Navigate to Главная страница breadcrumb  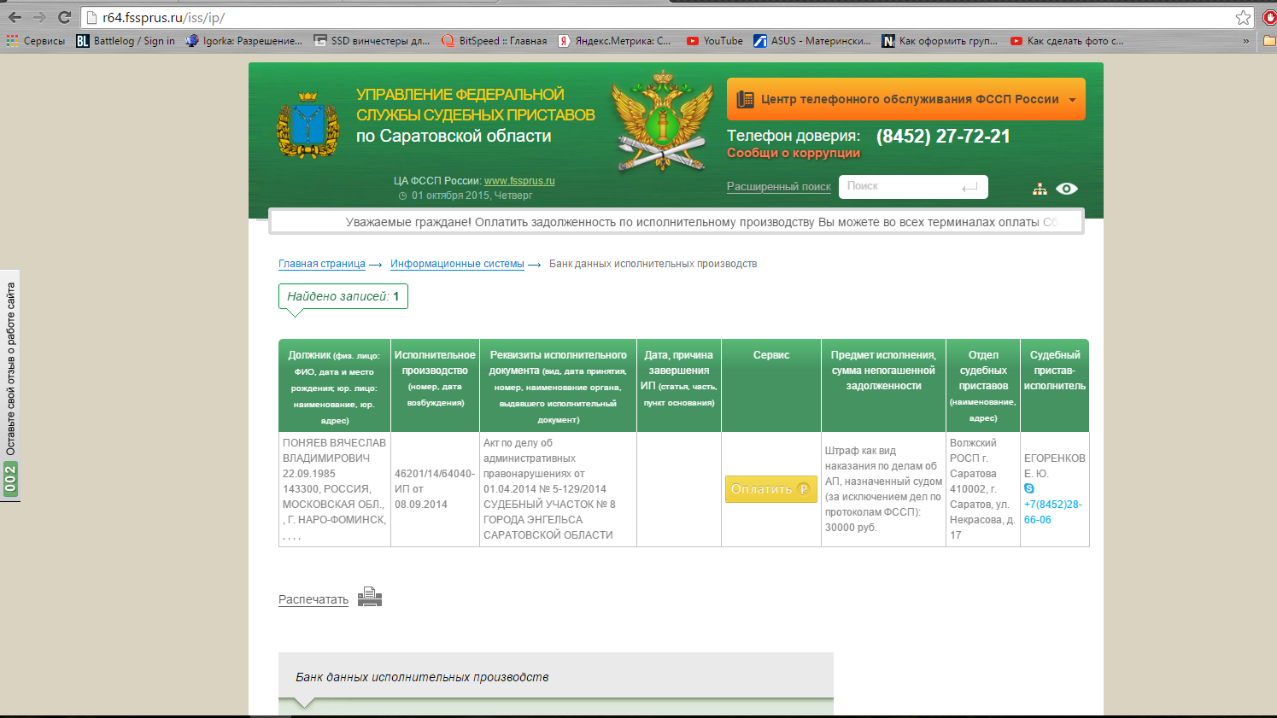tap(321, 264)
